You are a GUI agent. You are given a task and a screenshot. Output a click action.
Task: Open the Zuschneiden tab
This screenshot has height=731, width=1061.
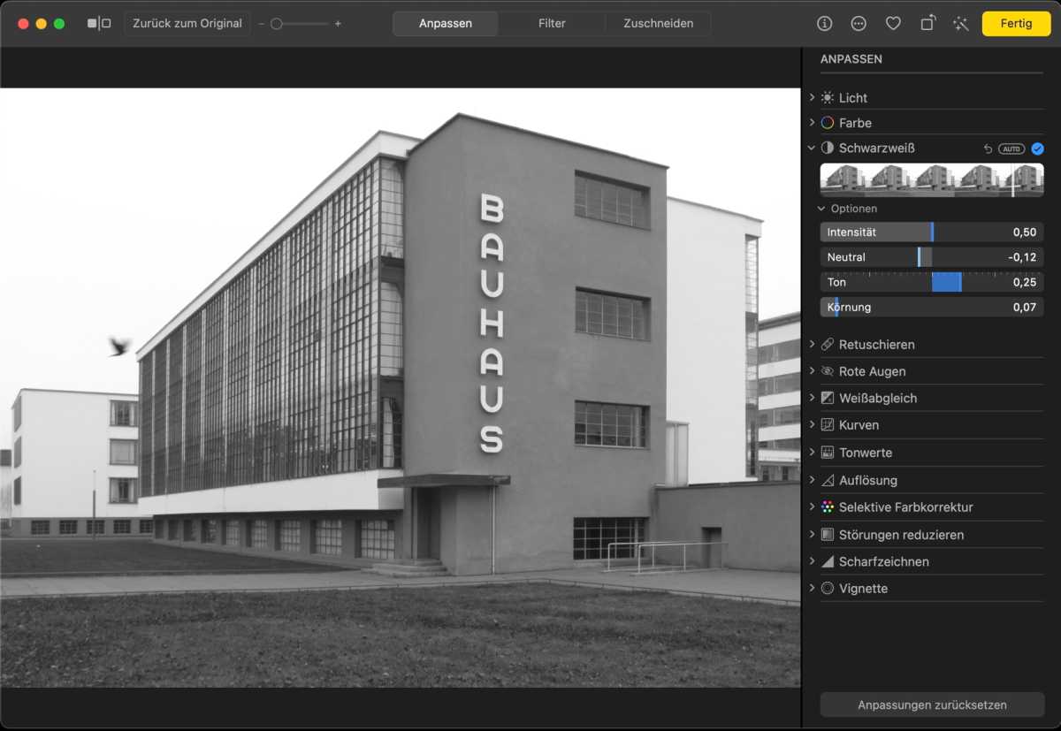[x=659, y=24]
